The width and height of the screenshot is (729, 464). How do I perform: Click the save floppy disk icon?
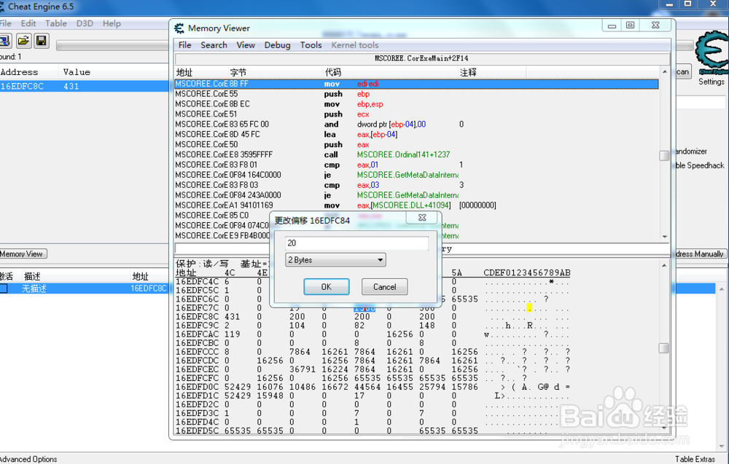[x=42, y=41]
